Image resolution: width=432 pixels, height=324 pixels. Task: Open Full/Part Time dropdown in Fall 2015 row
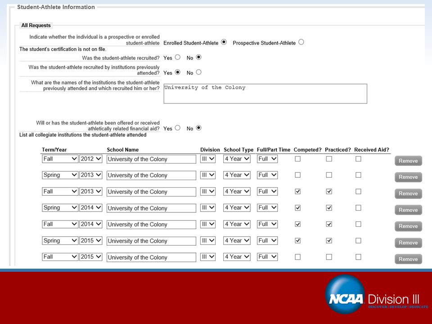(267, 257)
